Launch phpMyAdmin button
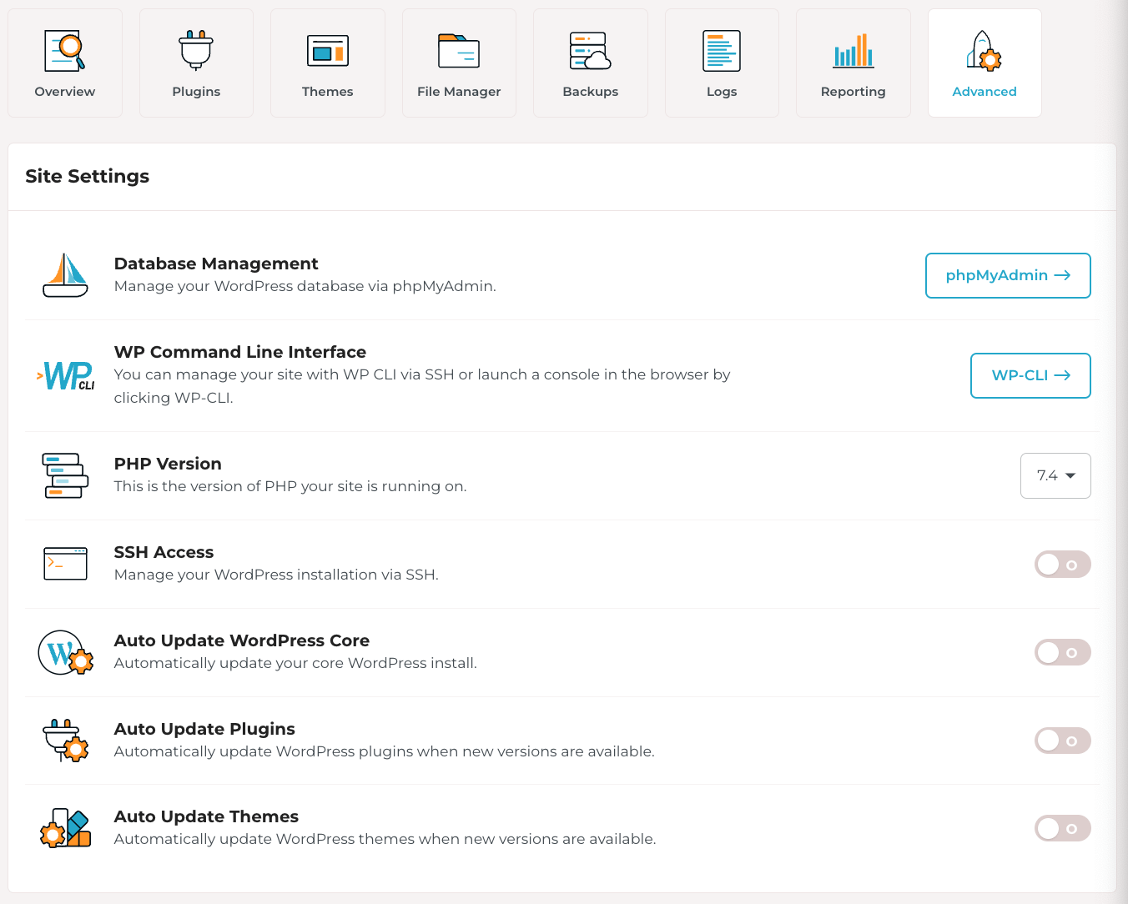This screenshot has height=904, width=1128. click(x=1008, y=275)
